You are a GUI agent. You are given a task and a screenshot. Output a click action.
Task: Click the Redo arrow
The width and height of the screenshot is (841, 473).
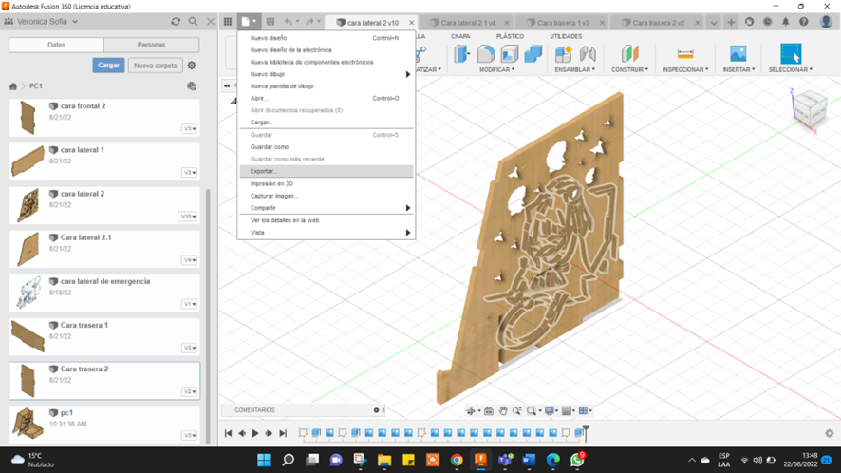[309, 22]
